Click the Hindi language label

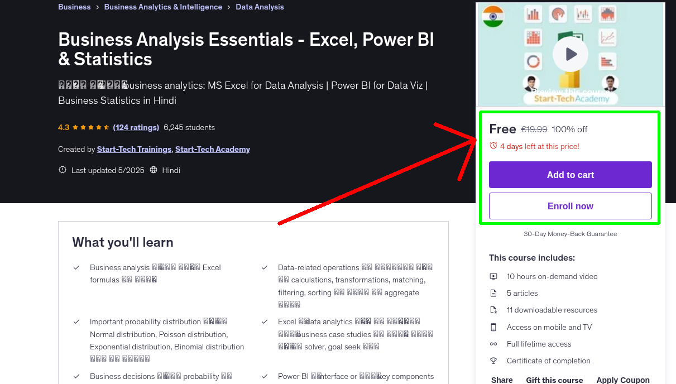[x=171, y=170]
